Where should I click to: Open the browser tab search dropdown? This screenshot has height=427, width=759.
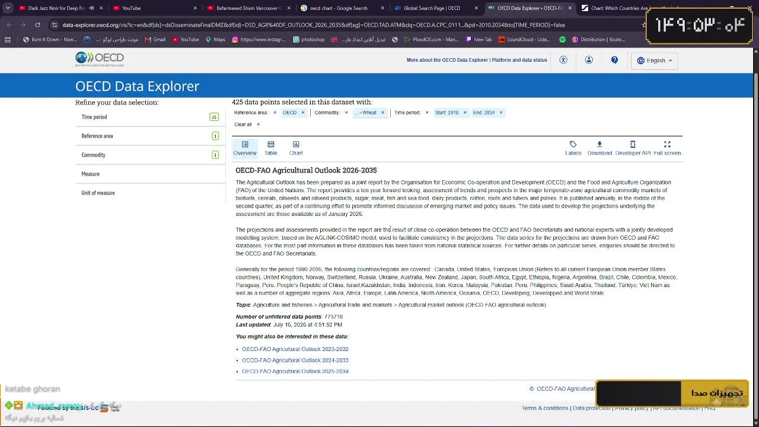click(8, 8)
